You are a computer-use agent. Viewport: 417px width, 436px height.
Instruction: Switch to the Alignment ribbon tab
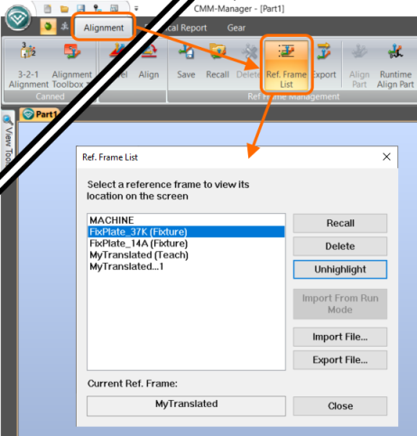pyautogui.click(x=104, y=28)
